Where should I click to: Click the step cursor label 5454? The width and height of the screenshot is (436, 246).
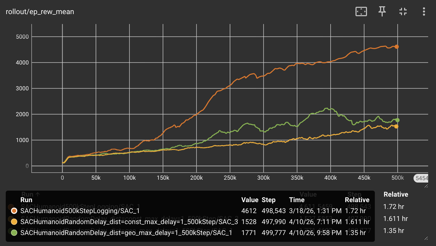(x=421, y=178)
